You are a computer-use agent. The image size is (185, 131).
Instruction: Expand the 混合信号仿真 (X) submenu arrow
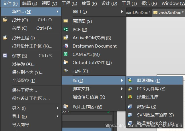click(122, 97)
